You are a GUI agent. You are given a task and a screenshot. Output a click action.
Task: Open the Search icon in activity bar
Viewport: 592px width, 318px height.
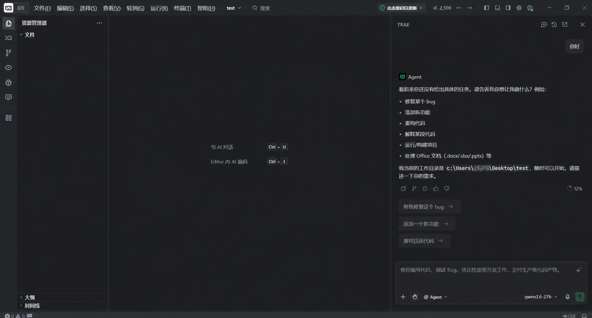tap(9, 38)
